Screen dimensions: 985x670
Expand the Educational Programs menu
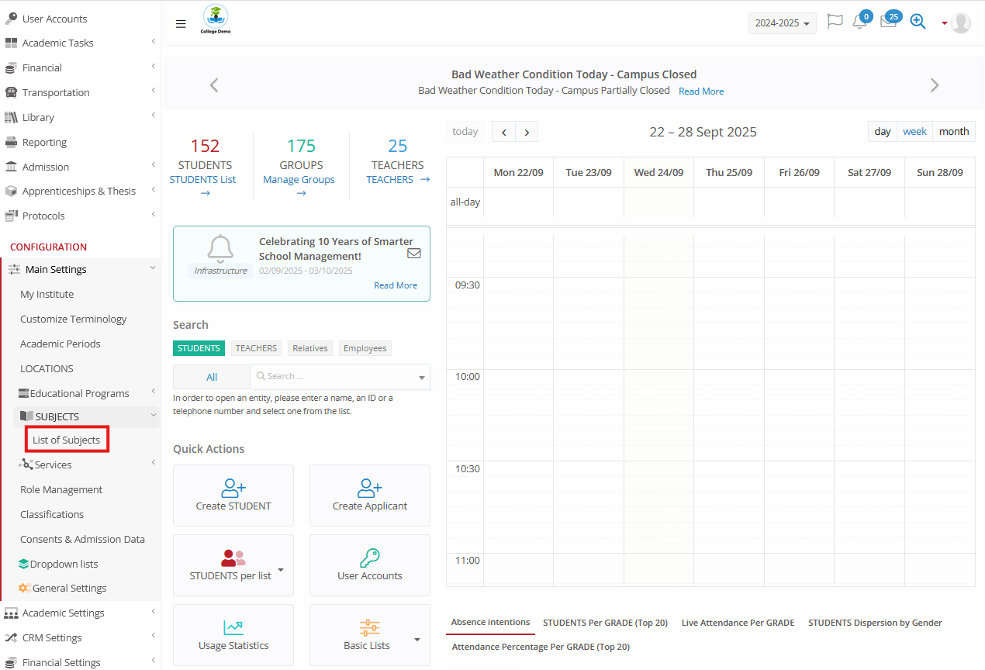pos(79,393)
